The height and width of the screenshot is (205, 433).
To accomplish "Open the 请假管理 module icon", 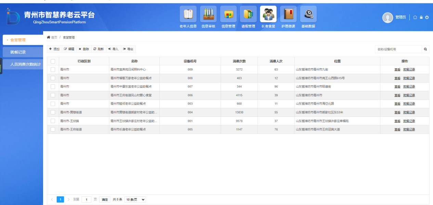I will click(248, 14).
